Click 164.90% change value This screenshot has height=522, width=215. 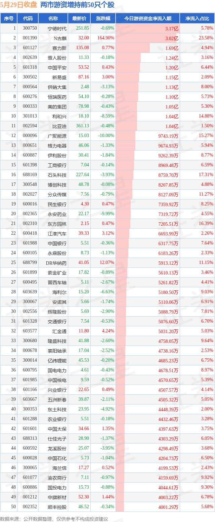[x=106, y=38]
